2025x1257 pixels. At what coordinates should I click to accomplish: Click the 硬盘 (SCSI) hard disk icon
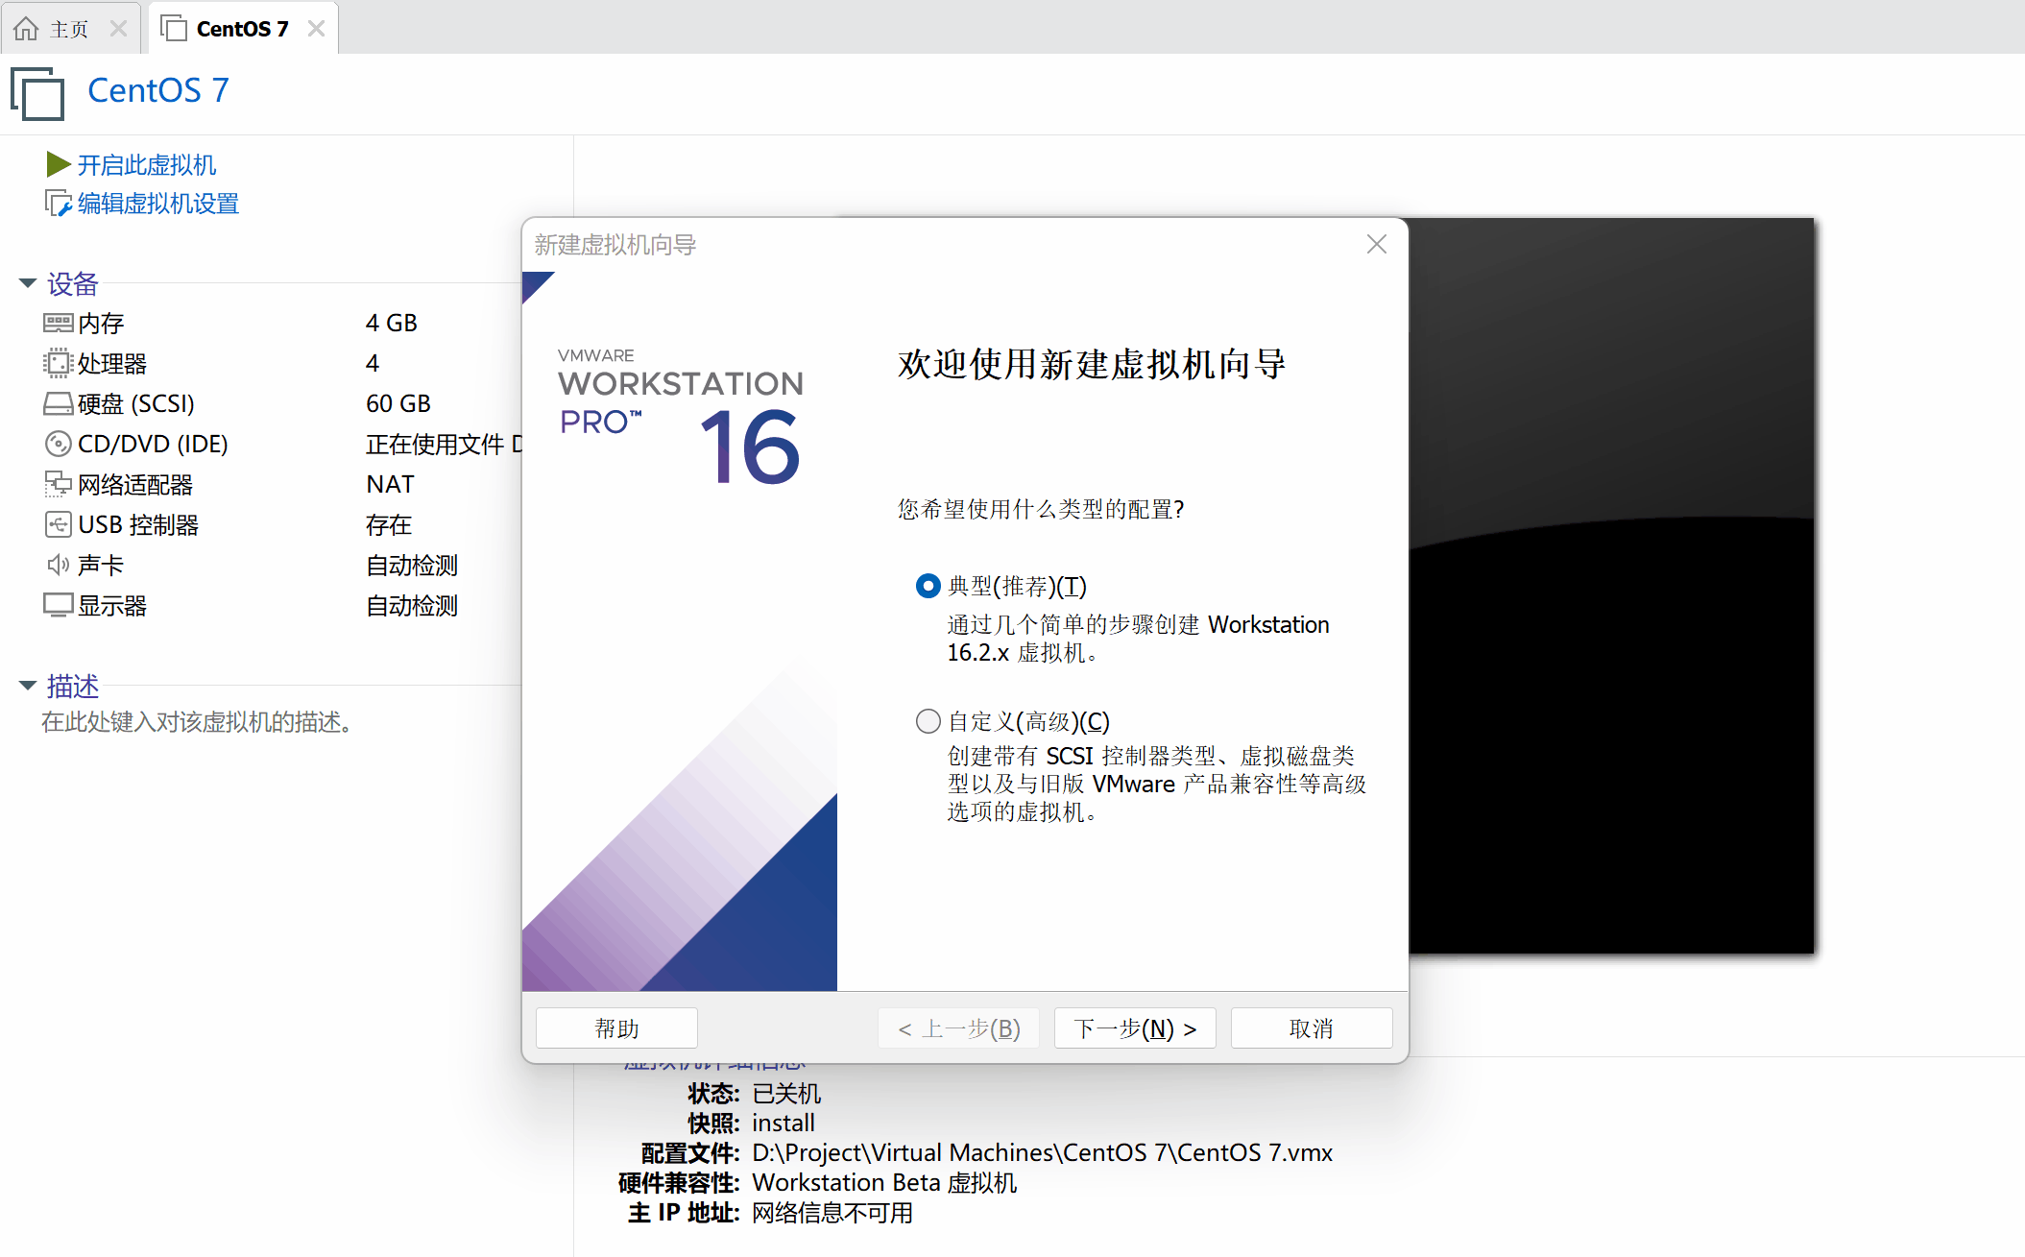pyautogui.click(x=58, y=403)
